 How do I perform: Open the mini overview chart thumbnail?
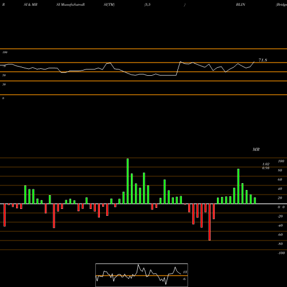(x=142, y=275)
